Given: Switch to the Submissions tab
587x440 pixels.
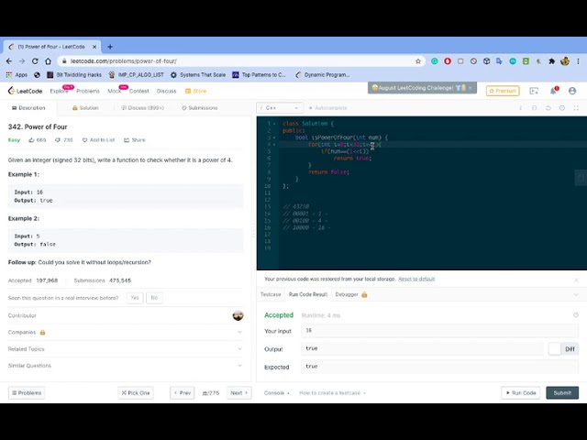Looking at the screenshot, I should (200, 108).
